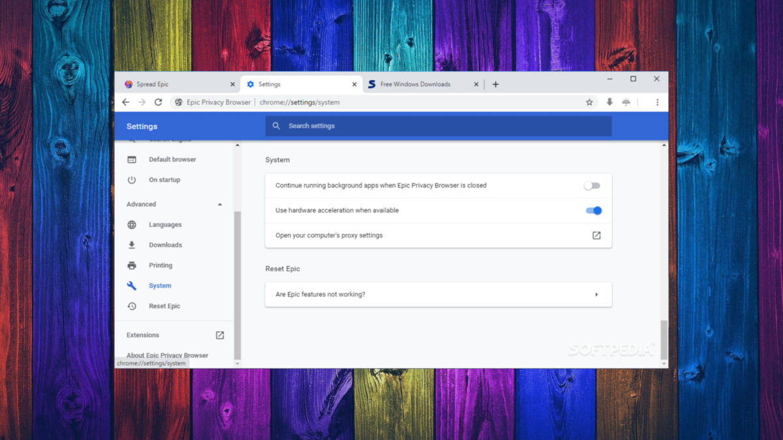Maximize the browser window

[633, 79]
